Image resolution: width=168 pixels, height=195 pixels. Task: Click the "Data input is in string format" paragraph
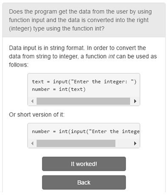pos(83,56)
